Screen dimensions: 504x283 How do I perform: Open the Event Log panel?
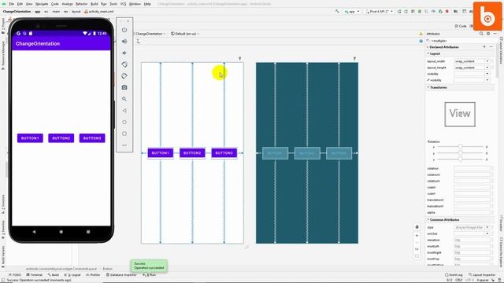[454, 274]
